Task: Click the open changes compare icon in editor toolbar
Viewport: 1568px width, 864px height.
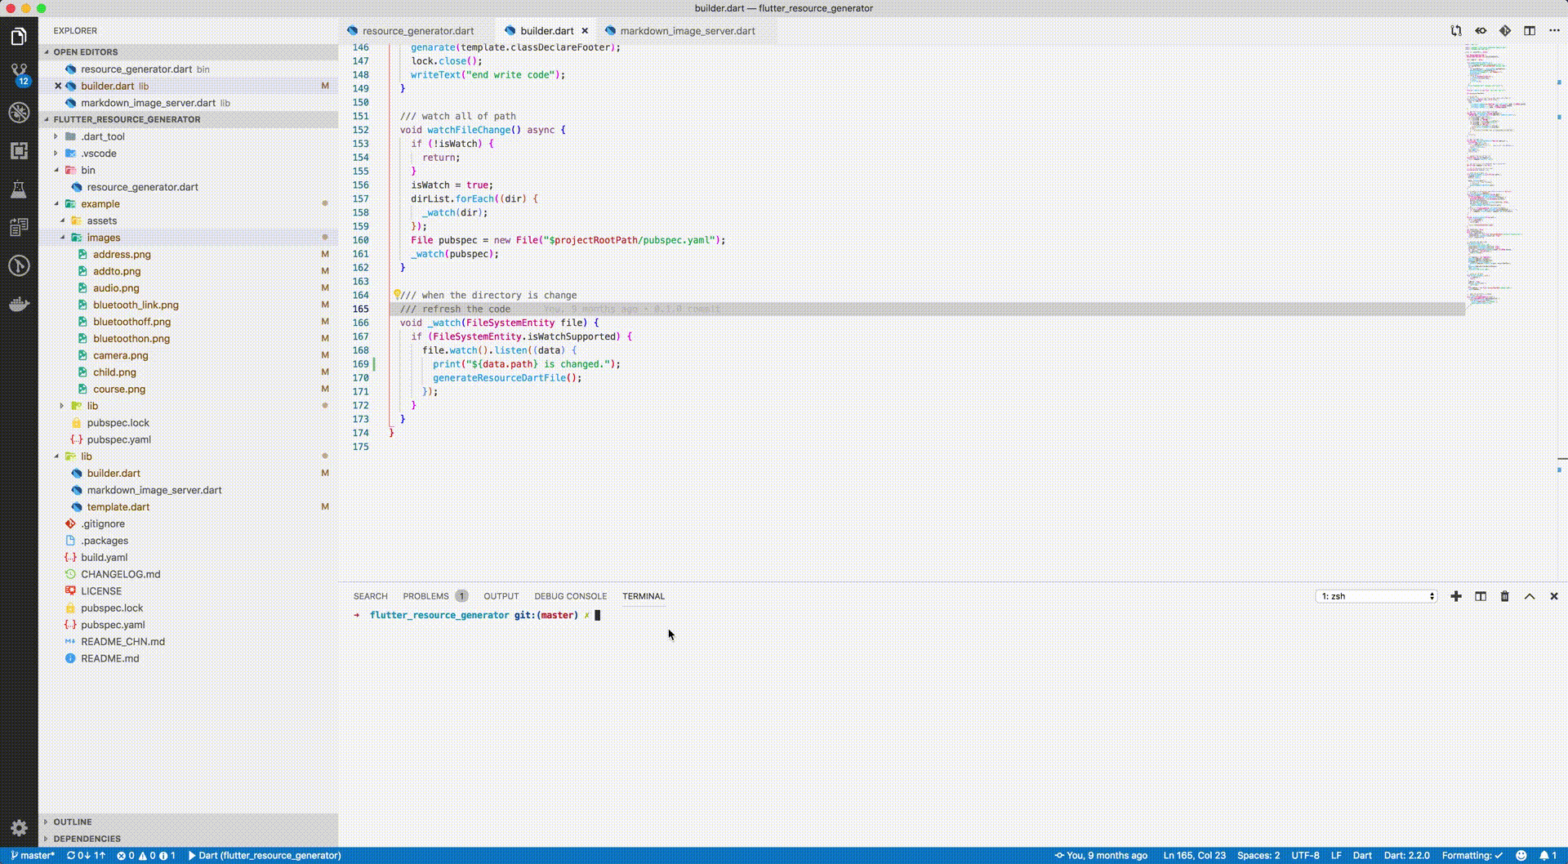Action: click(x=1456, y=31)
